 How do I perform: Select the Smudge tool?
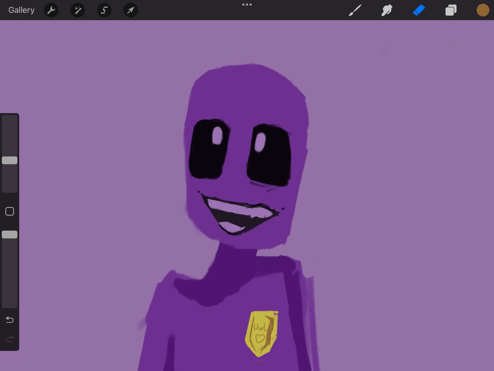point(387,10)
